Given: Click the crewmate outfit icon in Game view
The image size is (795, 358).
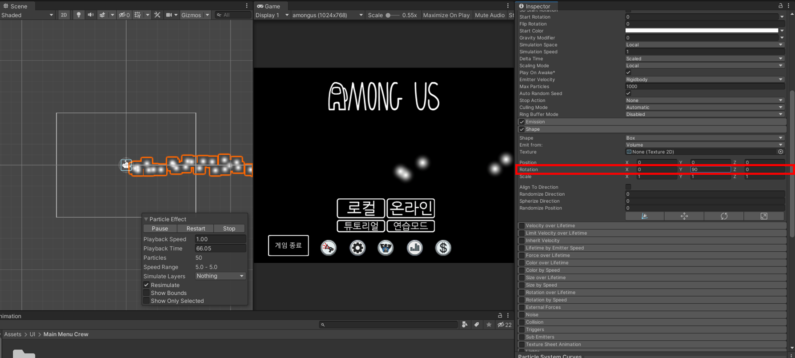Looking at the screenshot, I should [x=386, y=248].
